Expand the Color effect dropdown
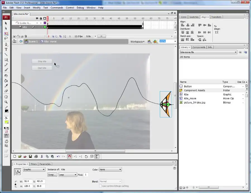 point(110,169)
